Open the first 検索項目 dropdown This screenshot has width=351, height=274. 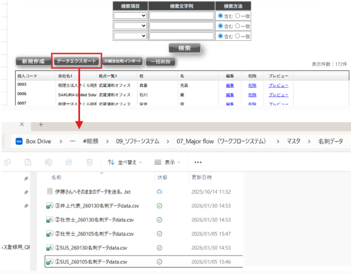pyautogui.click(x=130, y=16)
